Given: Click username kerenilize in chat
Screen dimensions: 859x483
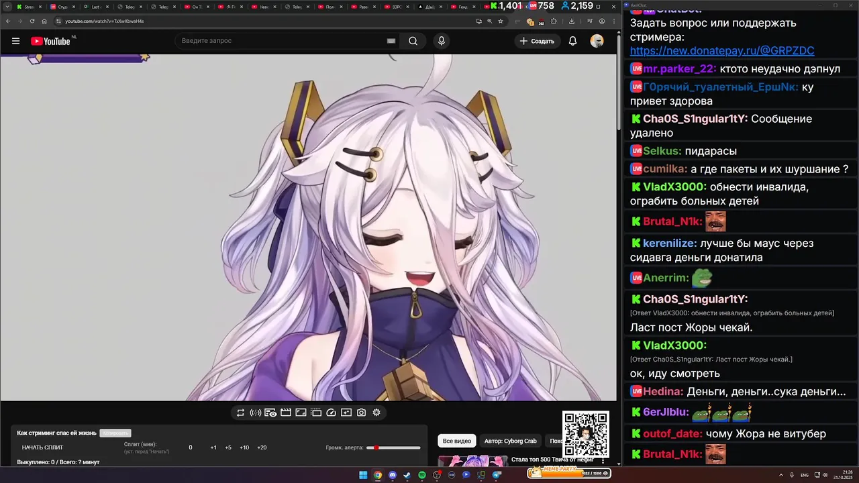Looking at the screenshot, I should tap(670, 244).
